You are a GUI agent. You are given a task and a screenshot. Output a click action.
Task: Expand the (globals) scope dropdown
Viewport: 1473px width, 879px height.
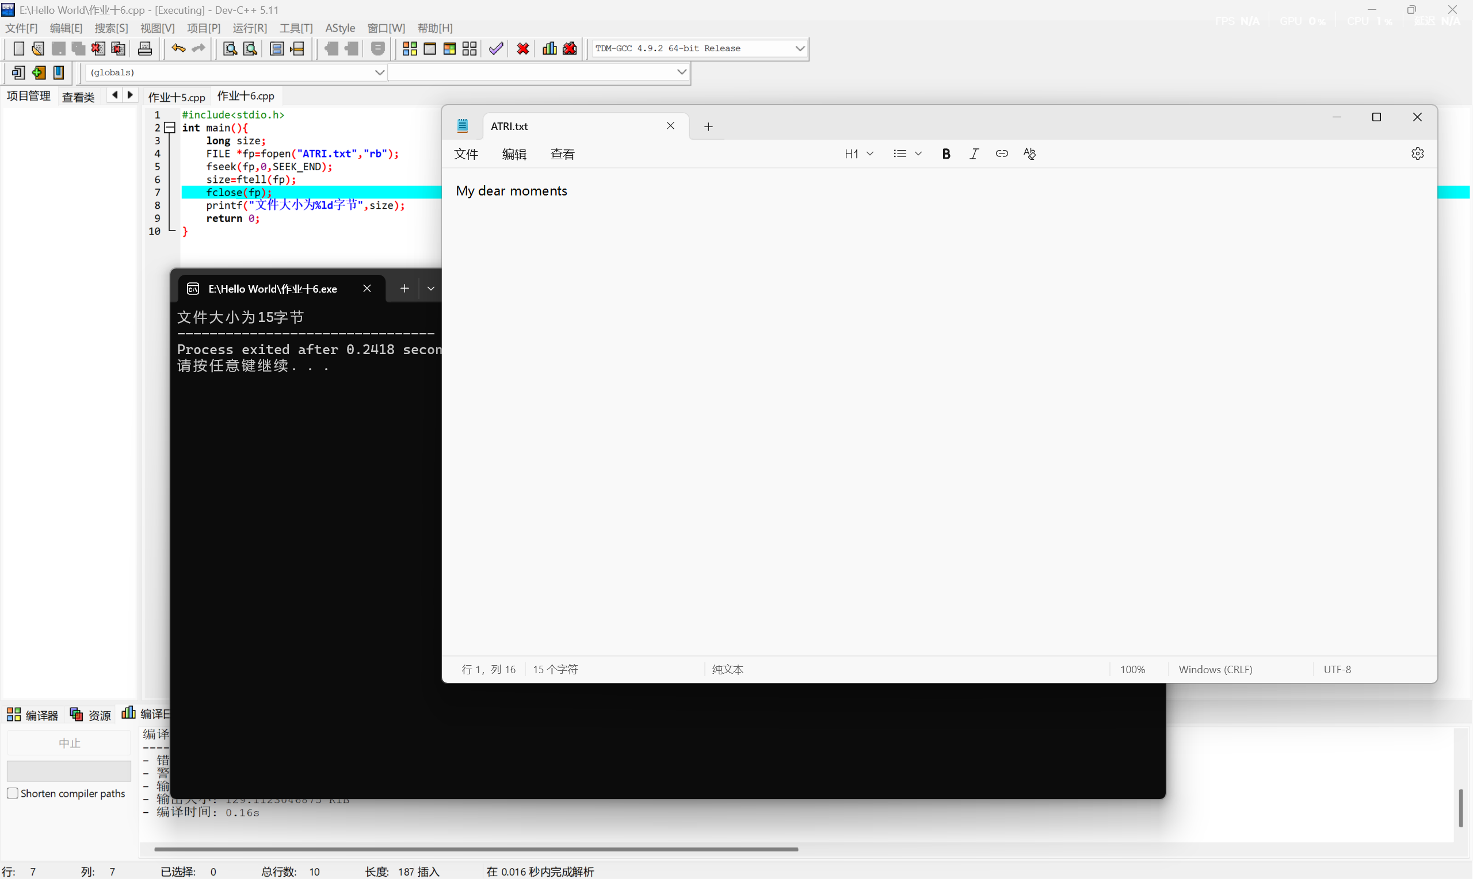(379, 72)
